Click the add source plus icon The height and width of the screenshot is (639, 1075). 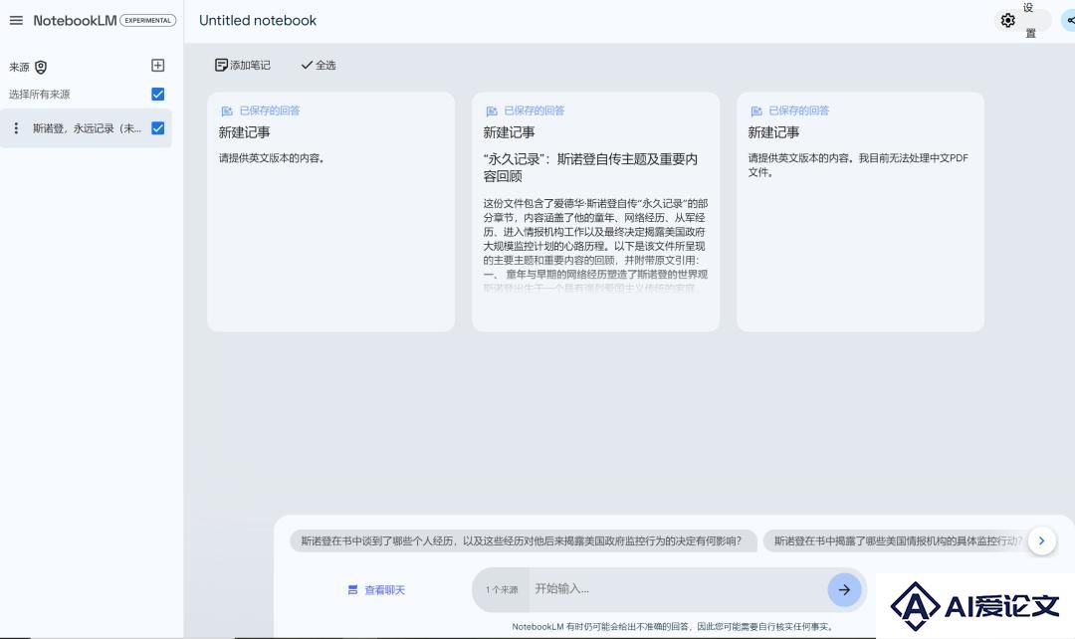tap(157, 65)
